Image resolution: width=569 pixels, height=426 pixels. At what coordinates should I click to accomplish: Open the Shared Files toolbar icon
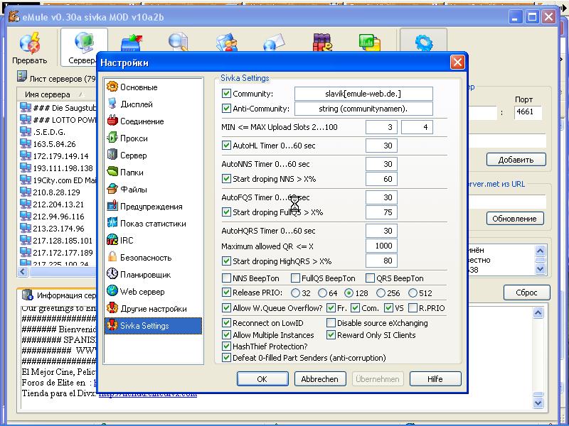[x=227, y=42]
